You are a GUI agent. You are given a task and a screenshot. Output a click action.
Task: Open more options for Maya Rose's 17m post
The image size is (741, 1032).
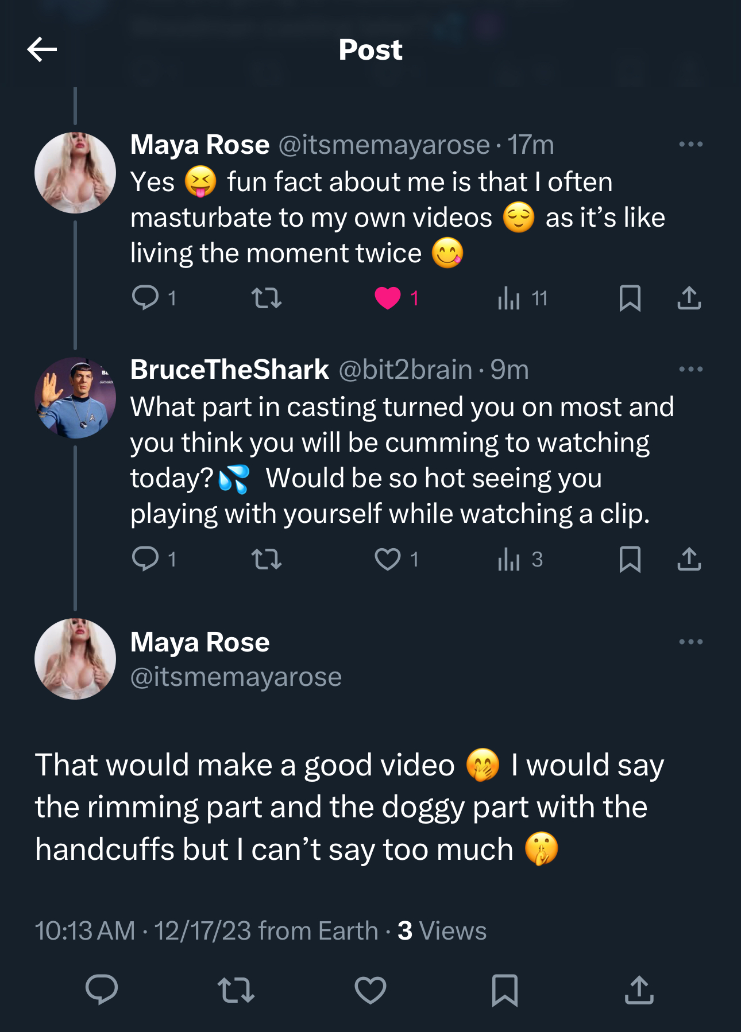(690, 144)
